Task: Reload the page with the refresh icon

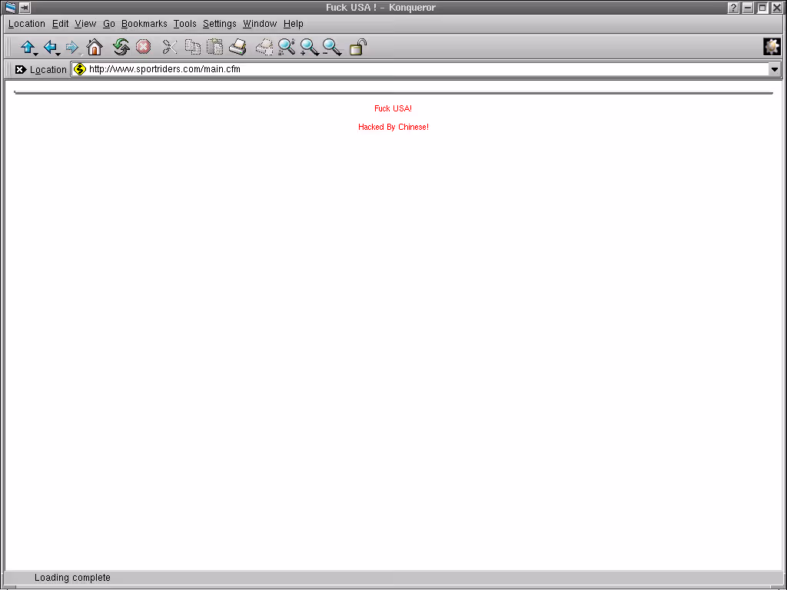Action: click(x=121, y=48)
